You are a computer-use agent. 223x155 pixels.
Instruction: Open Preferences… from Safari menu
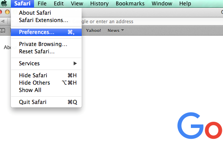click(x=46, y=32)
